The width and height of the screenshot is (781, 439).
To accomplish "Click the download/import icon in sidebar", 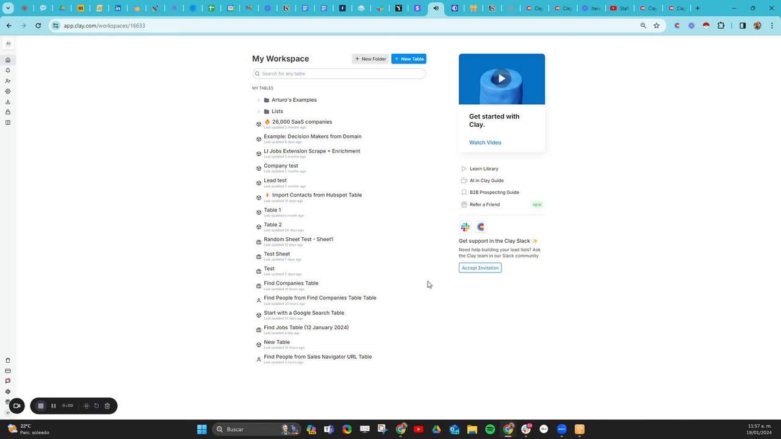I will [8, 102].
